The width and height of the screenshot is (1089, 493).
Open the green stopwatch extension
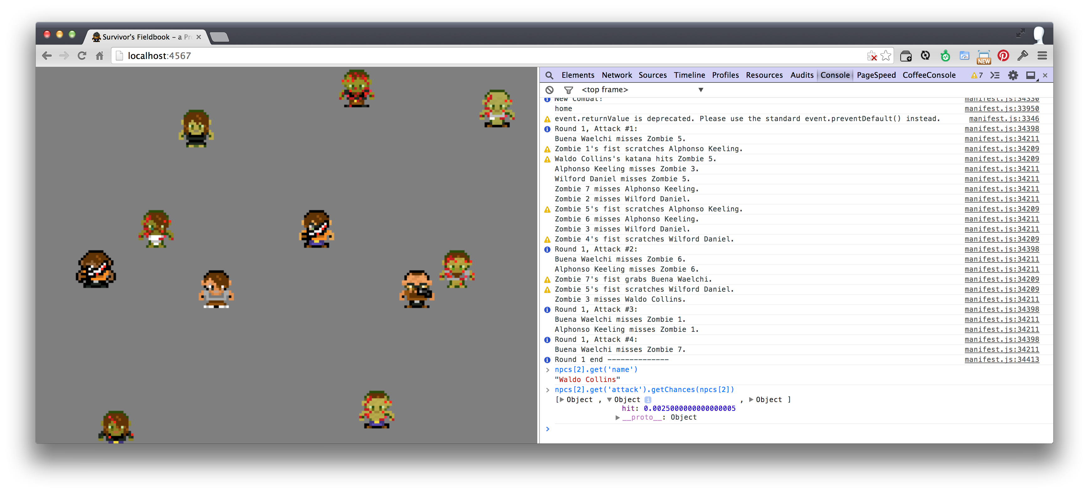[945, 56]
